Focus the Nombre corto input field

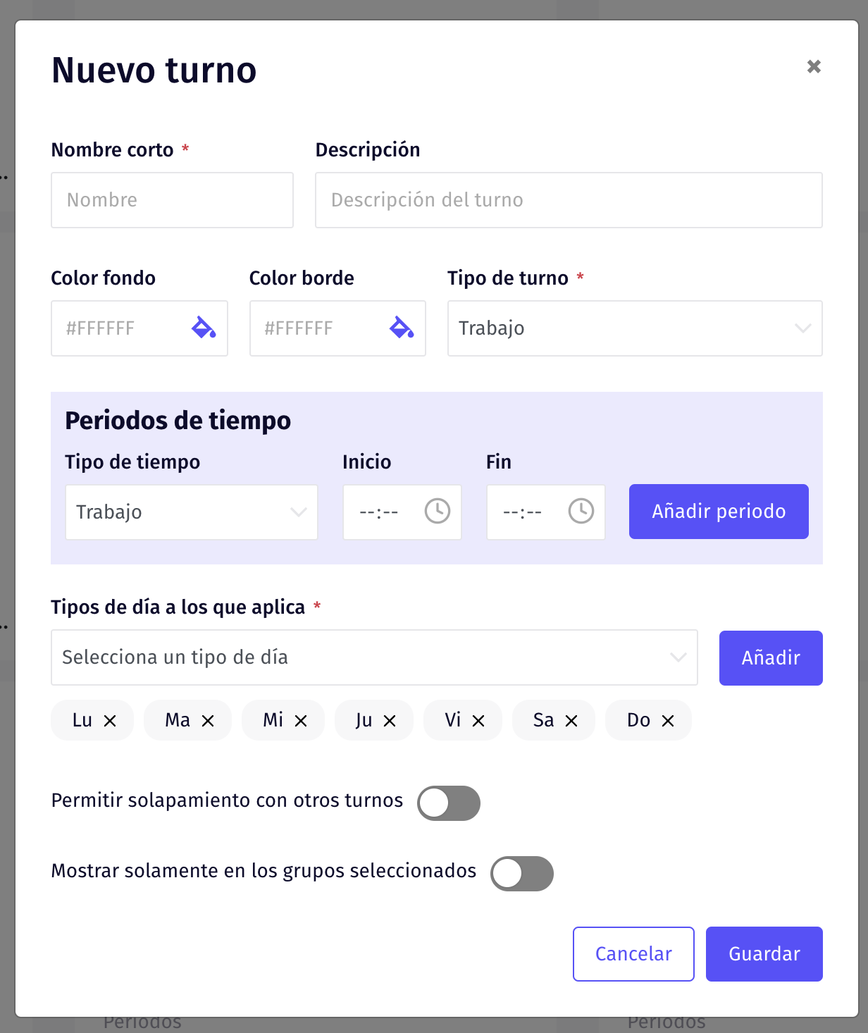(172, 200)
